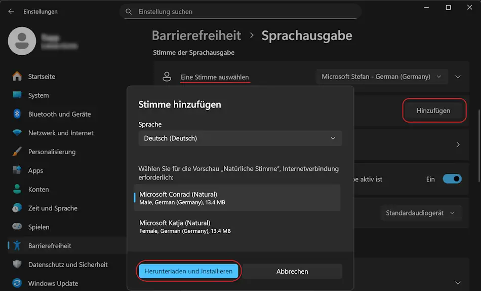Click the Startseite home icon
The image size is (481, 291).
coord(17,76)
